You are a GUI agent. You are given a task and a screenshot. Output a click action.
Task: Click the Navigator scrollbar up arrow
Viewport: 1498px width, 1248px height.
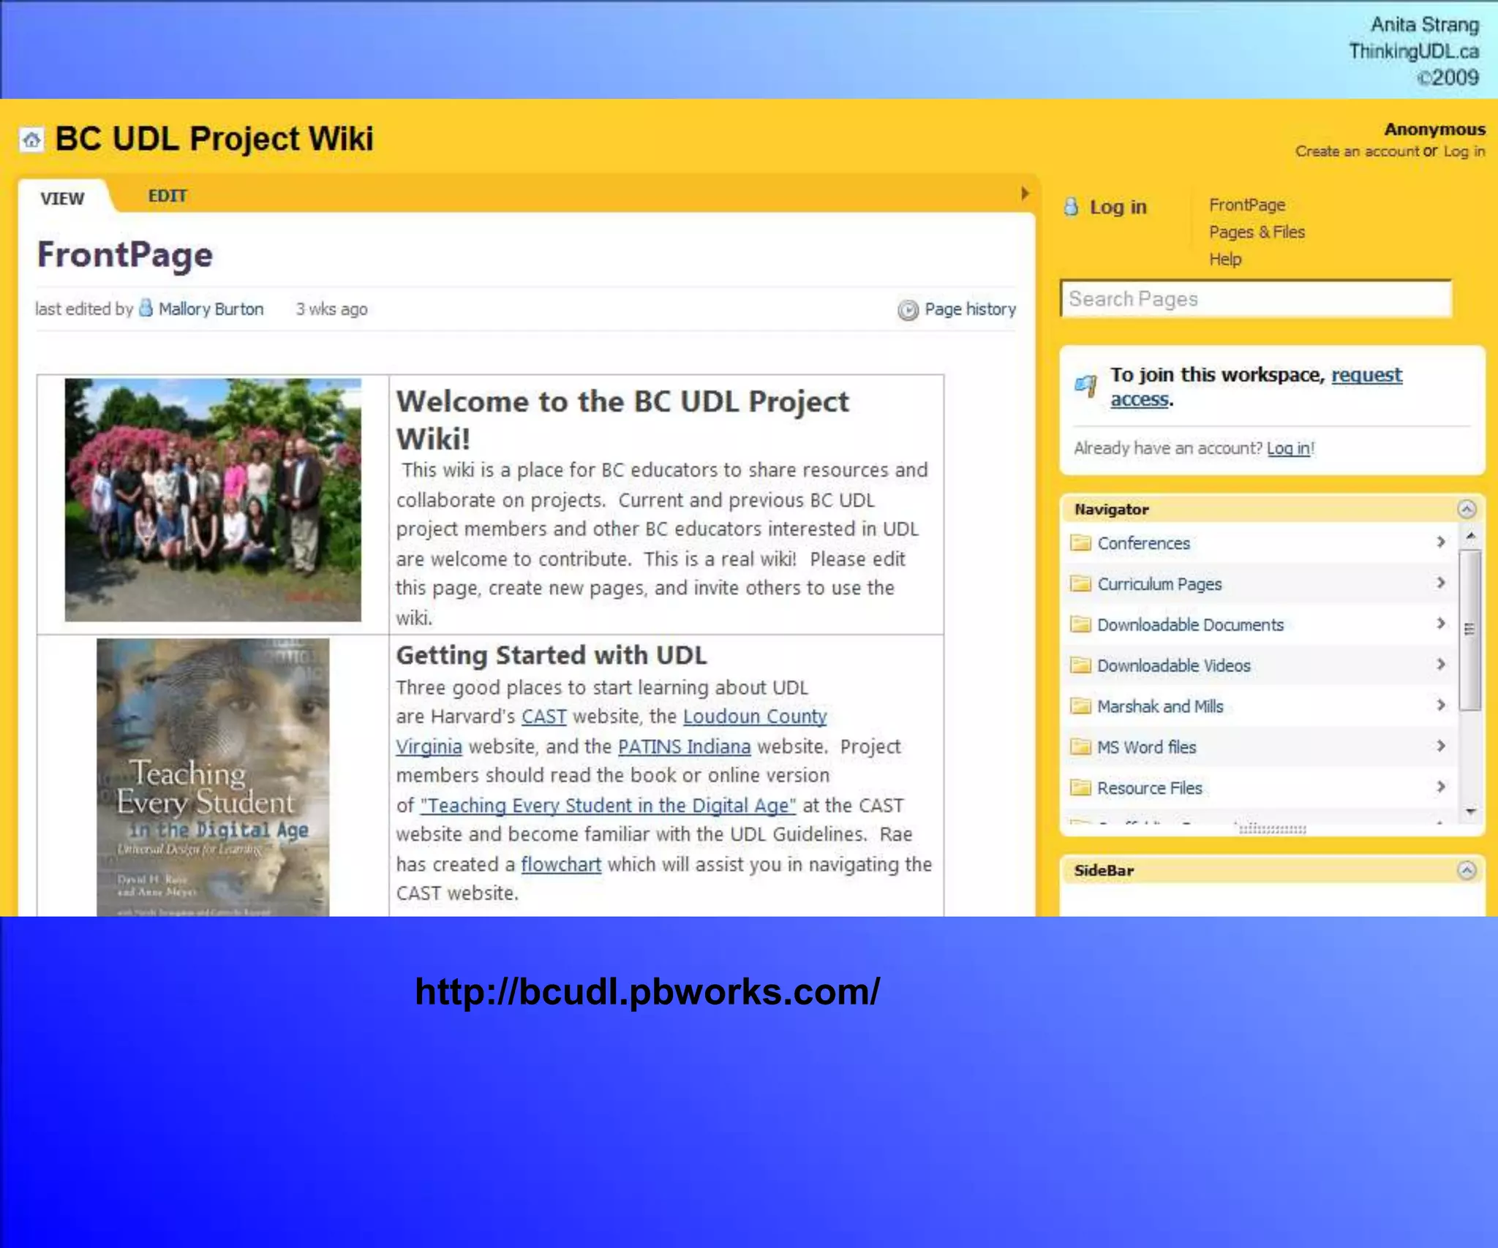1470,537
